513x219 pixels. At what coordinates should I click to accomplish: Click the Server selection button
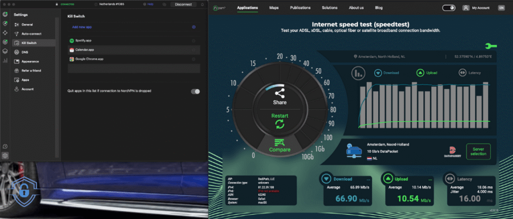[478, 151]
